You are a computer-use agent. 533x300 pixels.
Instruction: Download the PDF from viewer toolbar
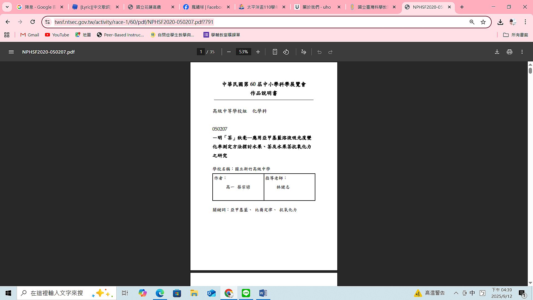tap(497, 52)
